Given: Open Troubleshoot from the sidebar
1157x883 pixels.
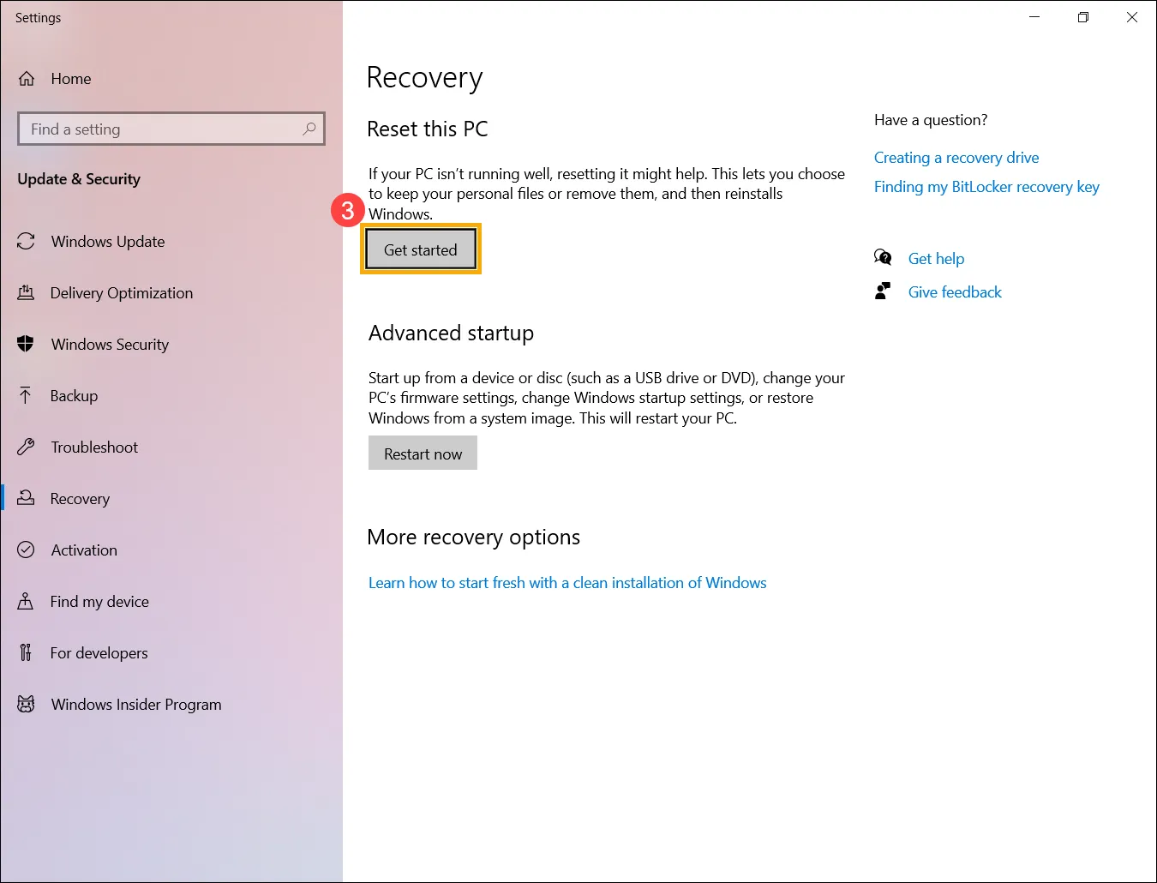Looking at the screenshot, I should 26,447.
